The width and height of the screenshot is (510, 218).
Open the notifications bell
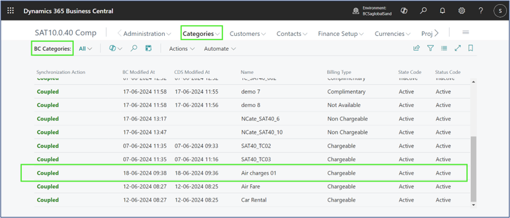(443, 11)
